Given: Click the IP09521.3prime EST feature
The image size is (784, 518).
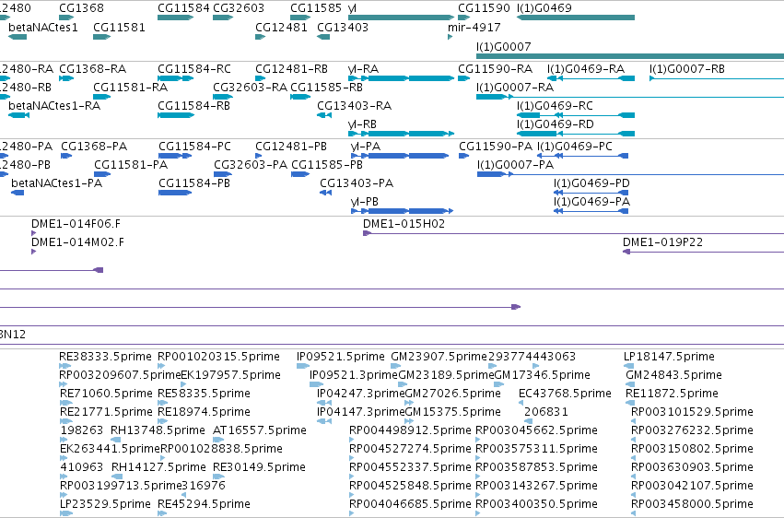Looking at the screenshot, I should tap(317, 384).
